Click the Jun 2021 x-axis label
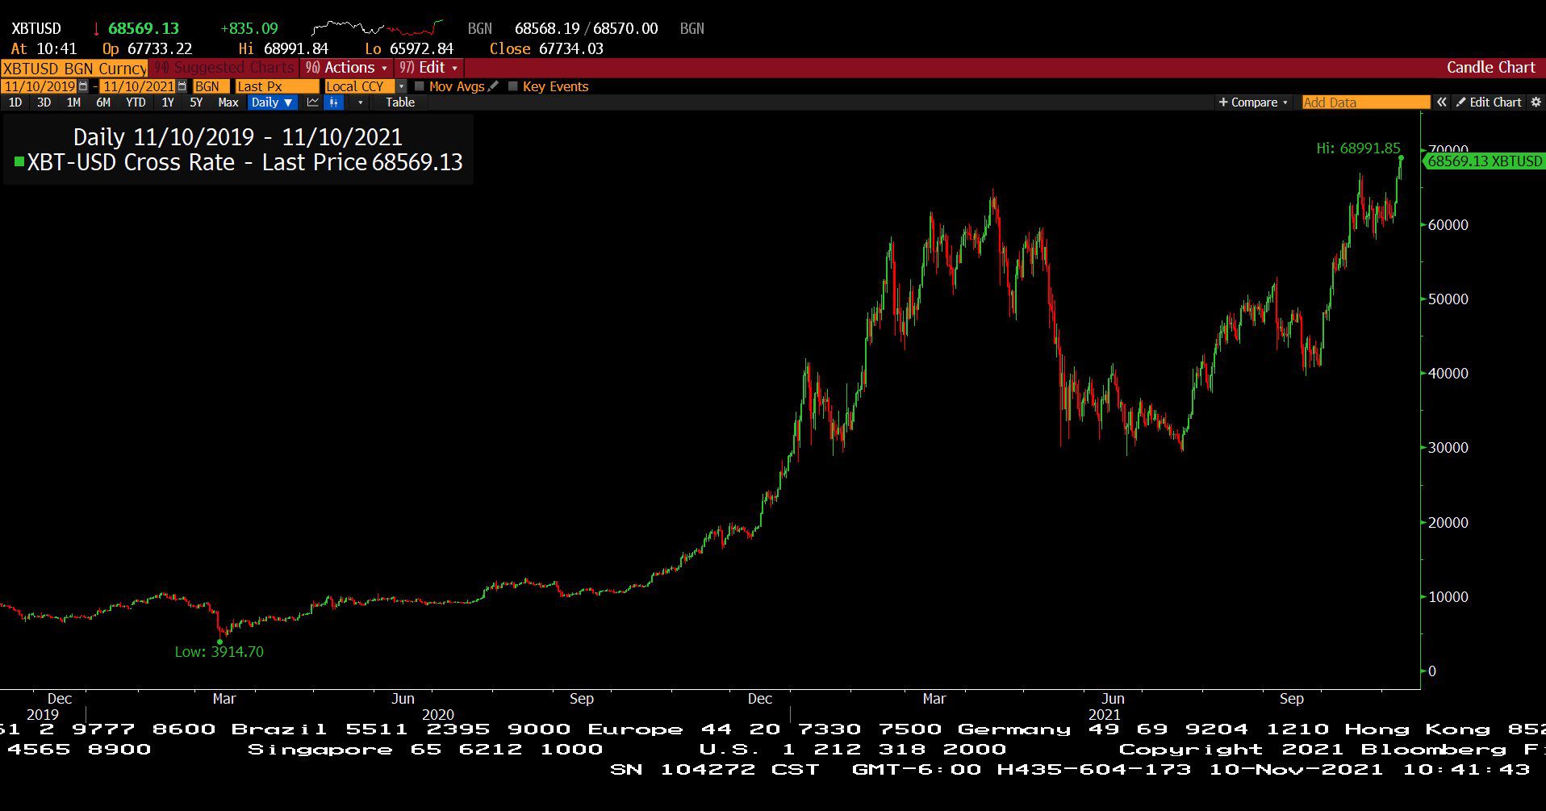Screen dimensions: 1546x811 click(x=1113, y=699)
